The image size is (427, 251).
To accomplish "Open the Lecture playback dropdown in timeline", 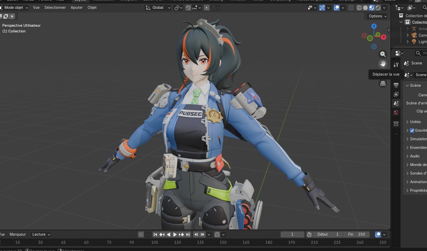I will pyautogui.click(x=41, y=235).
